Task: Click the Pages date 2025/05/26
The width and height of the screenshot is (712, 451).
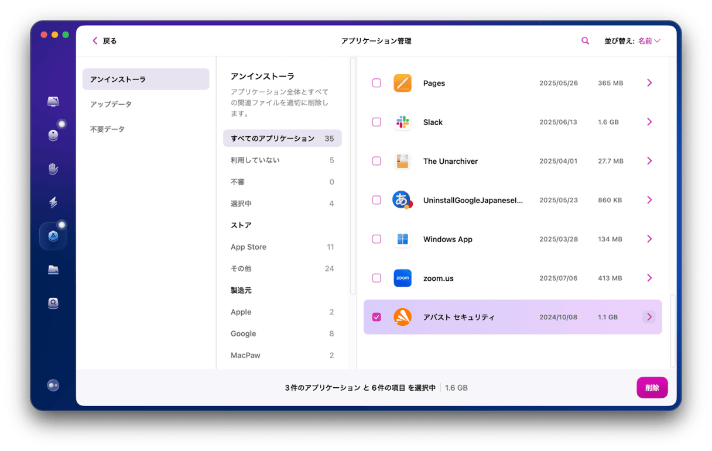Action: pos(559,83)
